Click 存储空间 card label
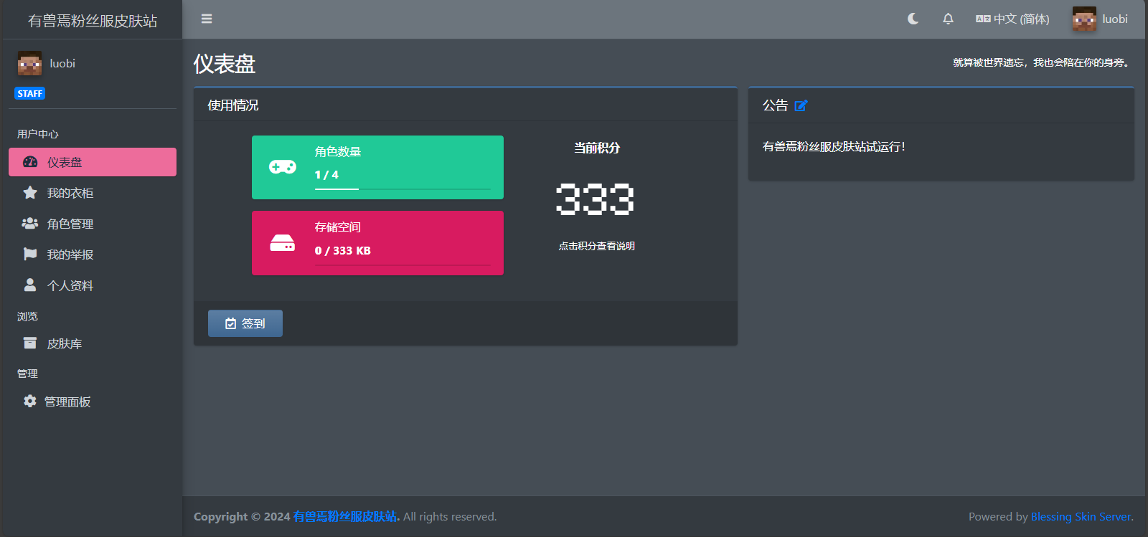The height and width of the screenshot is (537, 1148). click(x=338, y=227)
